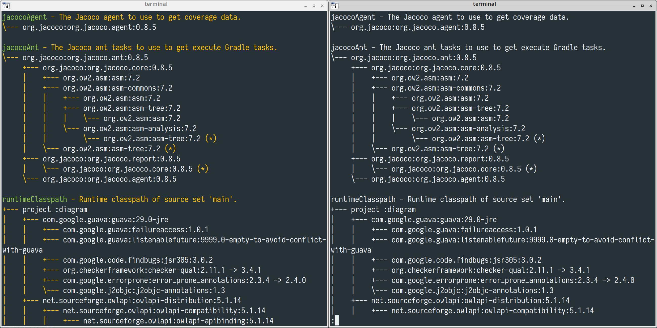Close the right terminal window
This screenshot has width=657, height=328.
651,6
